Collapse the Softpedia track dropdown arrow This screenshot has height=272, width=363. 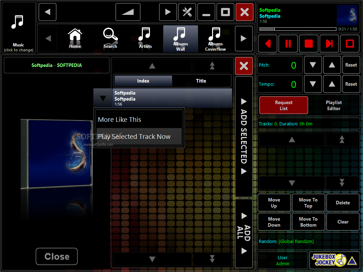pyautogui.click(x=103, y=98)
